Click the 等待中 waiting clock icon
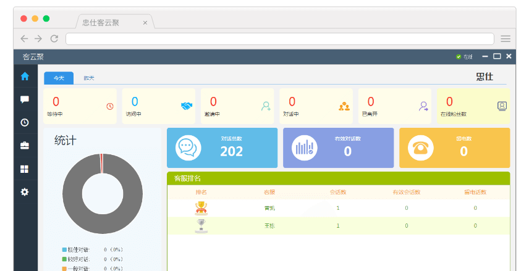 coord(110,106)
